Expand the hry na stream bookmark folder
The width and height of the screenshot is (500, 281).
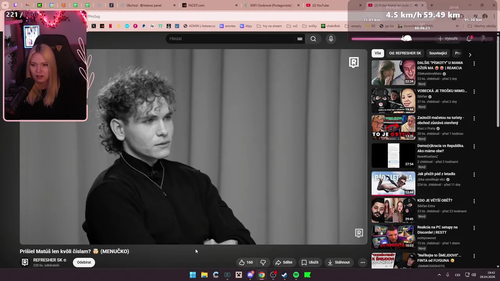click(269, 26)
